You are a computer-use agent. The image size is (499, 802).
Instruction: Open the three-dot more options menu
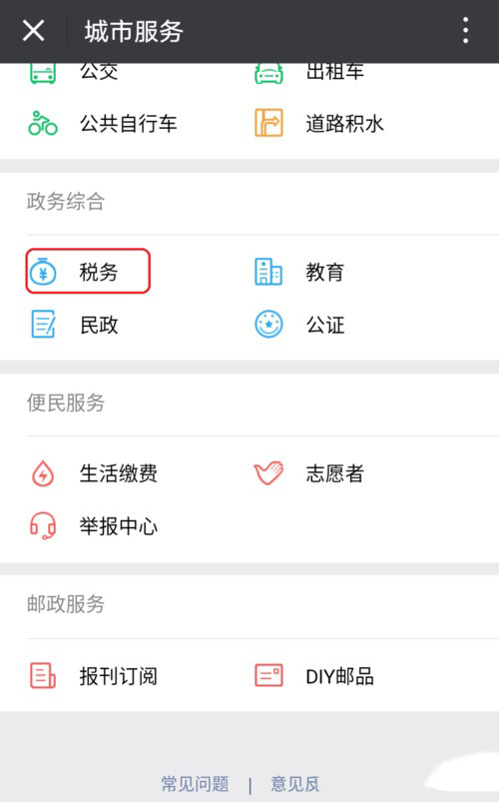465,30
